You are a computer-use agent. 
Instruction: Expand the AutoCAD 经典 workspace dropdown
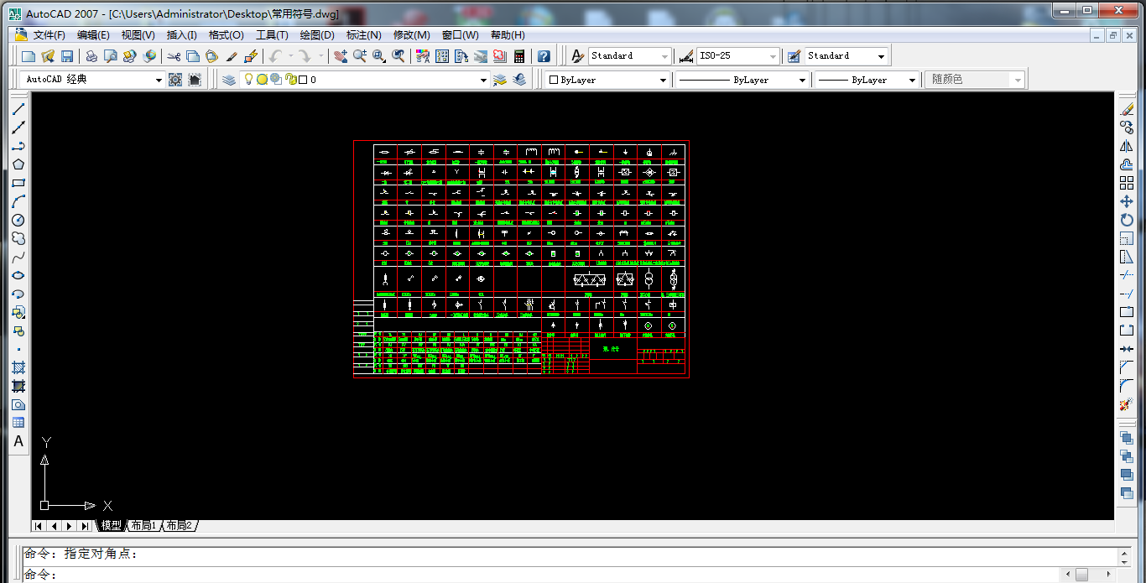click(x=159, y=80)
